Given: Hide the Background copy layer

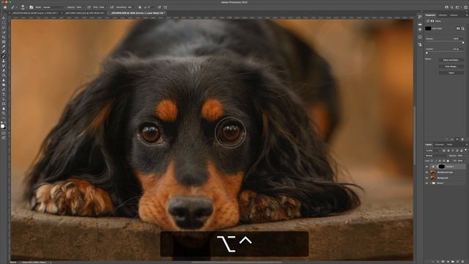Looking at the screenshot, I should point(426,172).
